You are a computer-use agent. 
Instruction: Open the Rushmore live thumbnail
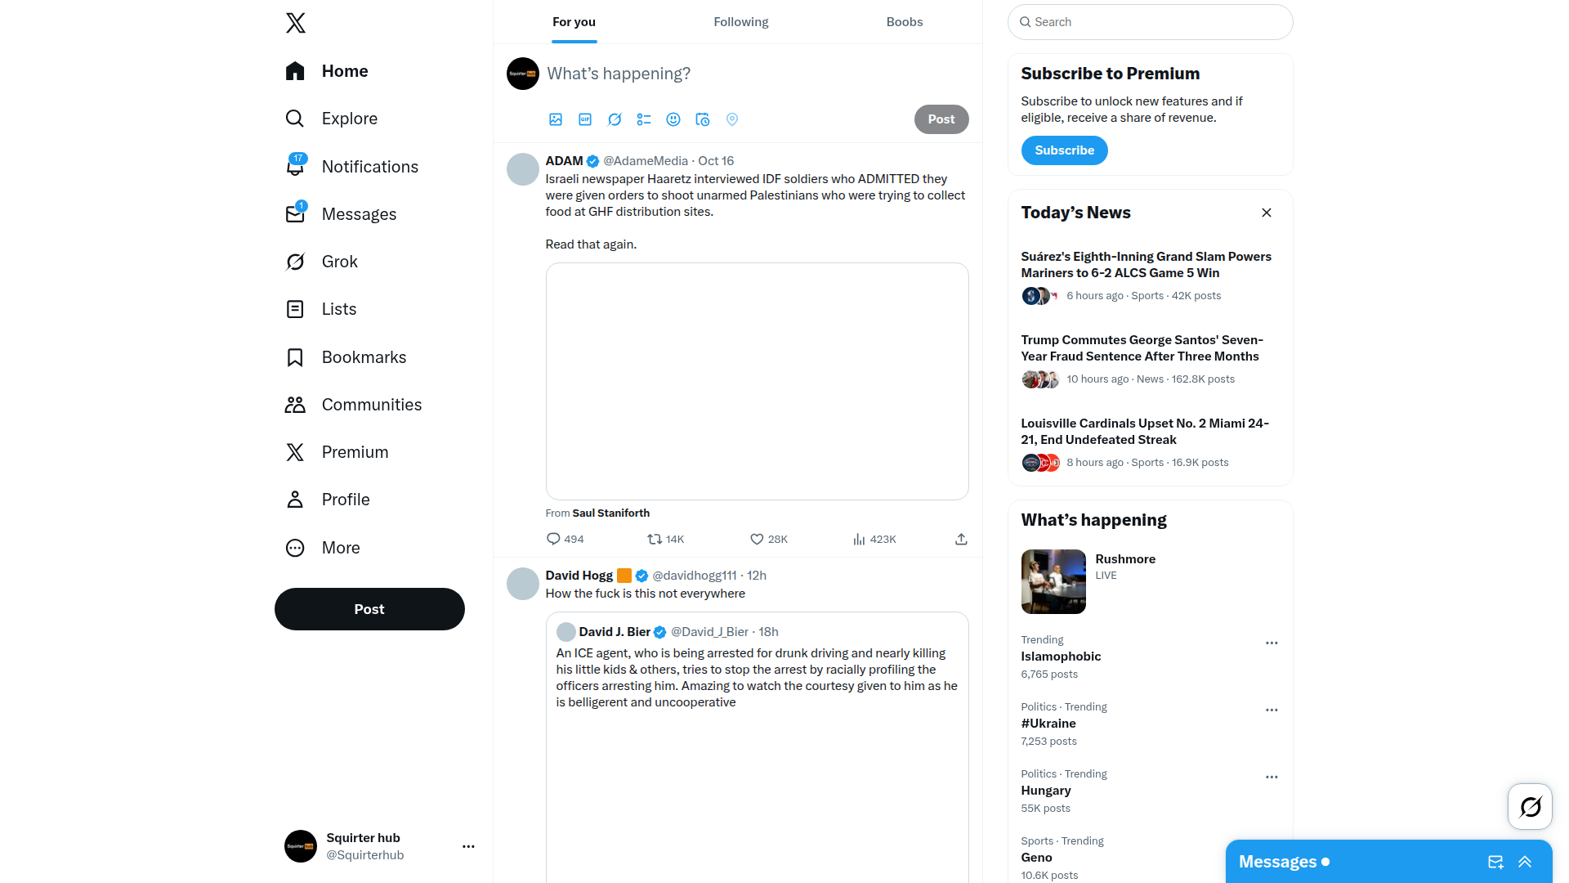pyautogui.click(x=1053, y=581)
